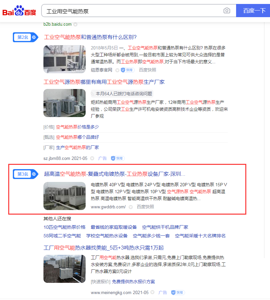Expand dropdown arrow beside www.gwddrb.com
The height and width of the screenshot is (300, 270).
click(x=131, y=207)
